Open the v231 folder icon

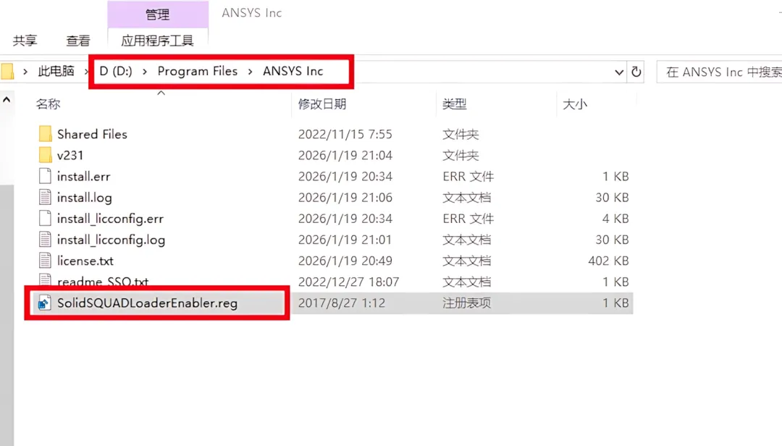click(45, 155)
